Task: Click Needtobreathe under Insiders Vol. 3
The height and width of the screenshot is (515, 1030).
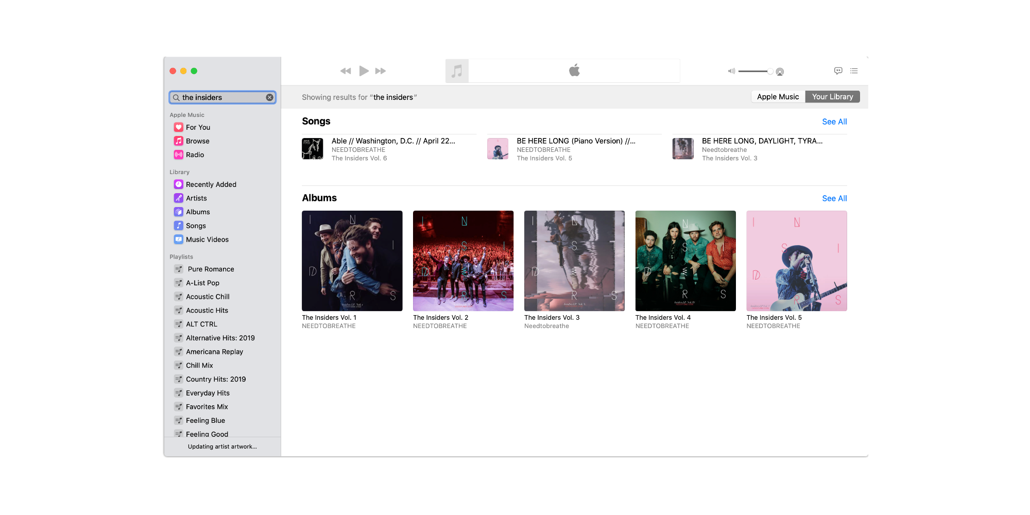Action: click(x=546, y=326)
